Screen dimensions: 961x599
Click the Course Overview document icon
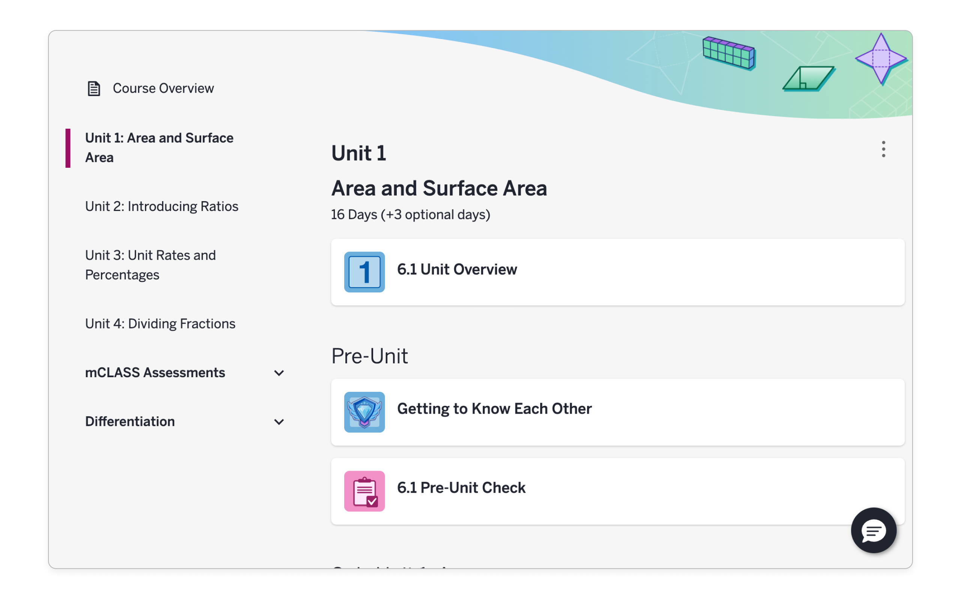click(93, 88)
